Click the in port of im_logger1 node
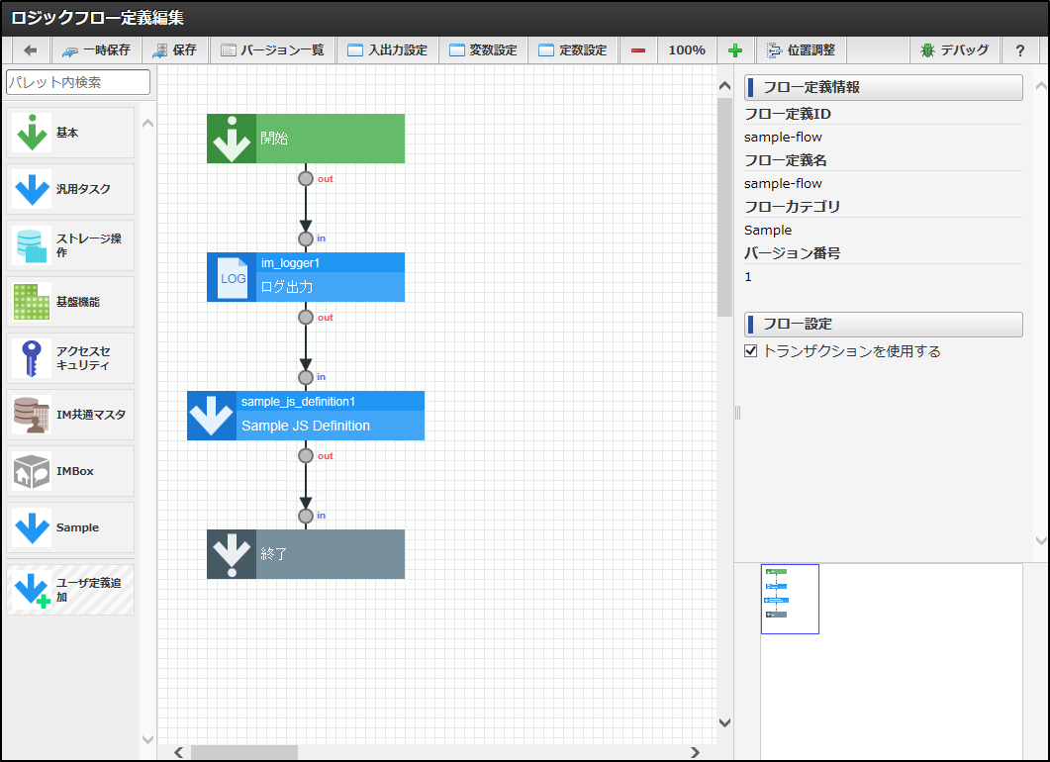This screenshot has width=1050, height=762. pos(306,239)
